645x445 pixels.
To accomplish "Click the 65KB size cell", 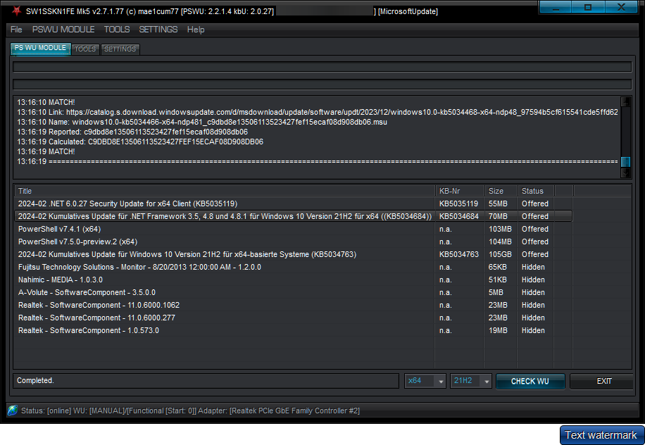I will coord(498,268).
